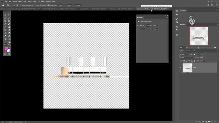The image size is (219, 123).
Task: Click the 100% zoom button
Action: point(61,5)
